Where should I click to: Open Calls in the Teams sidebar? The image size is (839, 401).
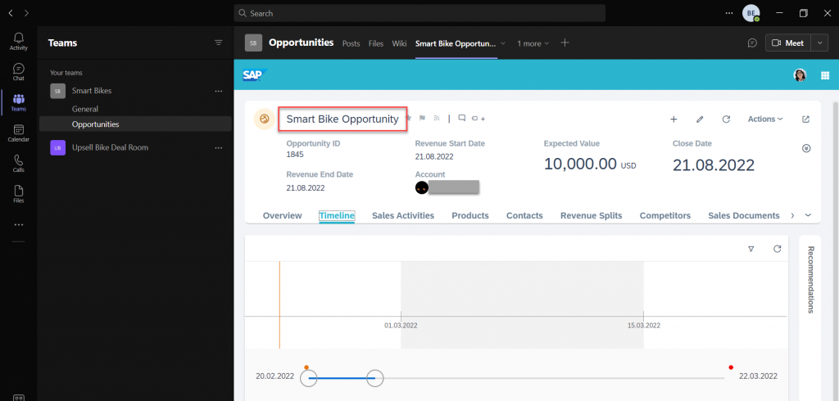(x=19, y=163)
